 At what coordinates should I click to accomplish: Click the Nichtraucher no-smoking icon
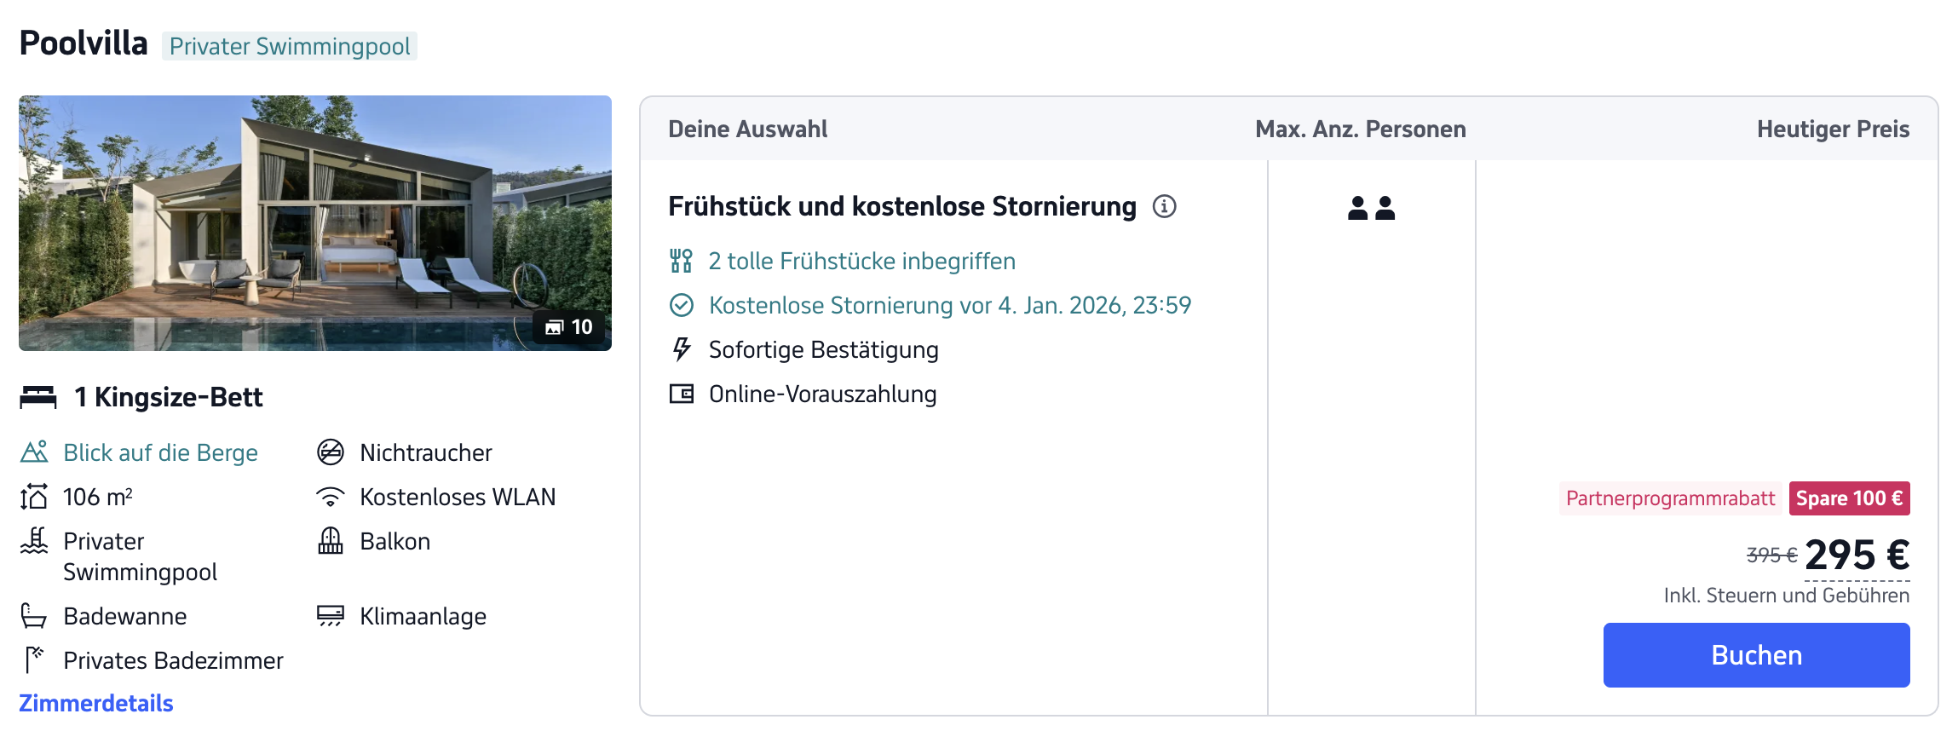[331, 452]
